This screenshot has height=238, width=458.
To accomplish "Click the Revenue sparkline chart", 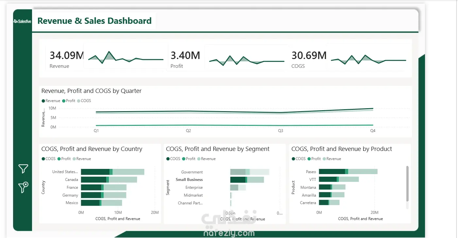I will (126, 57).
